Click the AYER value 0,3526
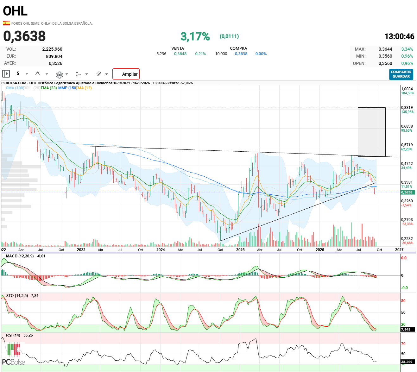Viewport: 417px width, 372px height. pyautogui.click(x=55, y=63)
